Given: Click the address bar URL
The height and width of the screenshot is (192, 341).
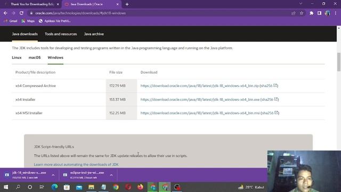Looking at the screenshot, I should coord(80,13).
